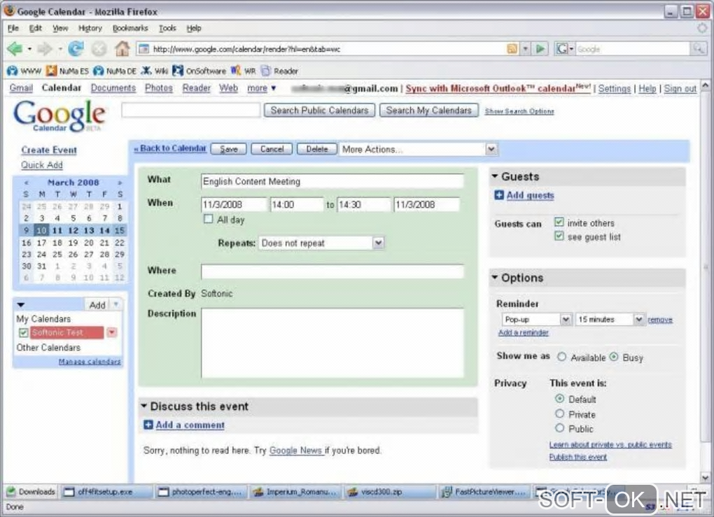Uncheck guests can invite others
This screenshot has width=714, height=517.
tap(559, 222)
